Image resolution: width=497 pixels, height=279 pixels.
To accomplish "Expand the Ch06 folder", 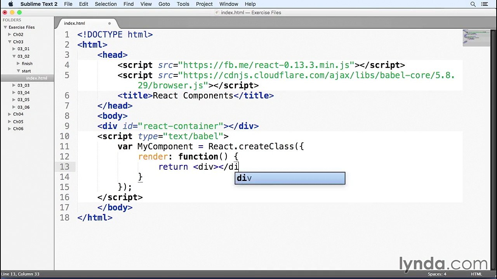I will pyautogui.click(x=10, y=129).
